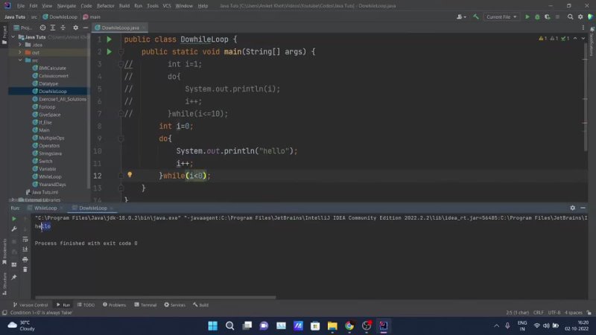596x335 pixels.
Task: Open Windows Start menu on taskbar
Action: tap(213, 325)
